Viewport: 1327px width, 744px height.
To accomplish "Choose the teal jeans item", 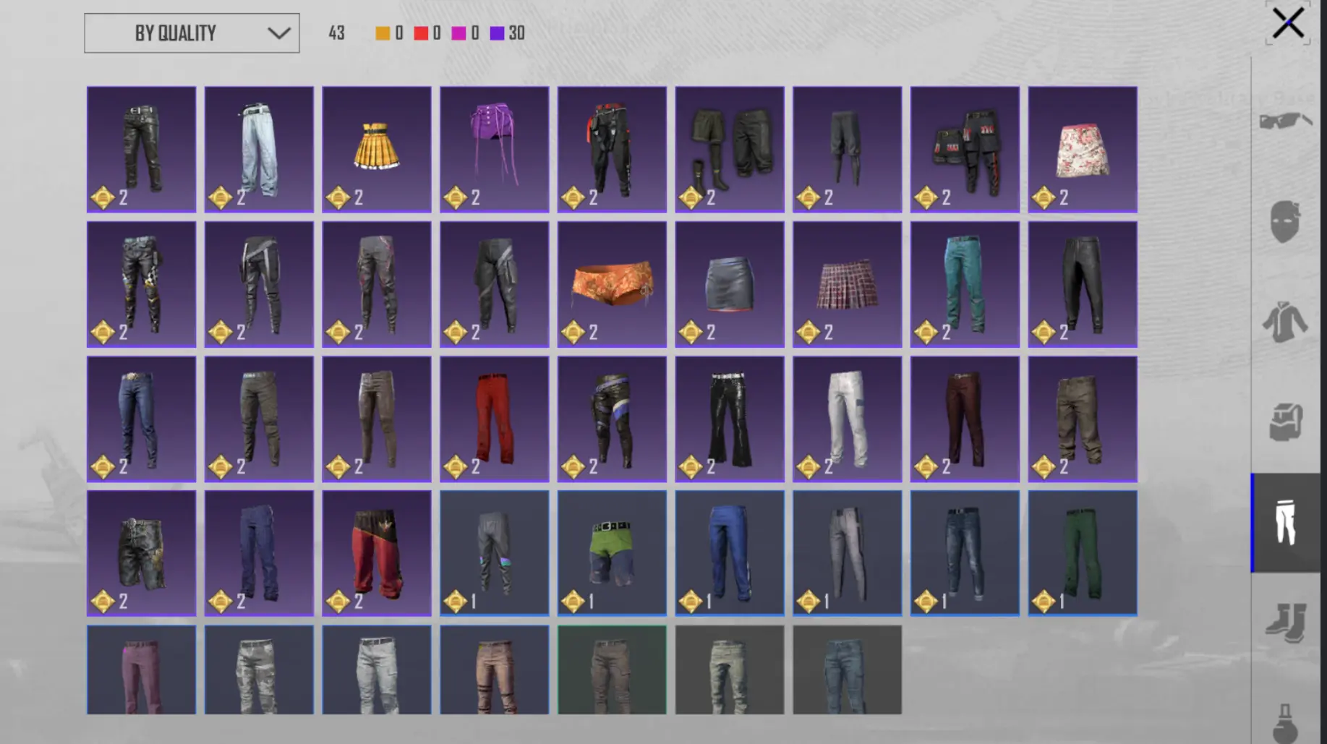I will 965,284.
